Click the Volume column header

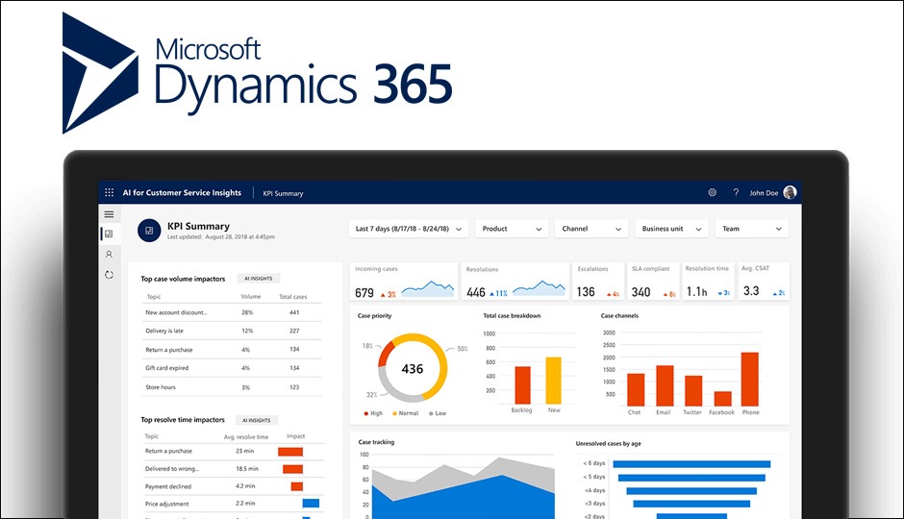tap(251, 297)
